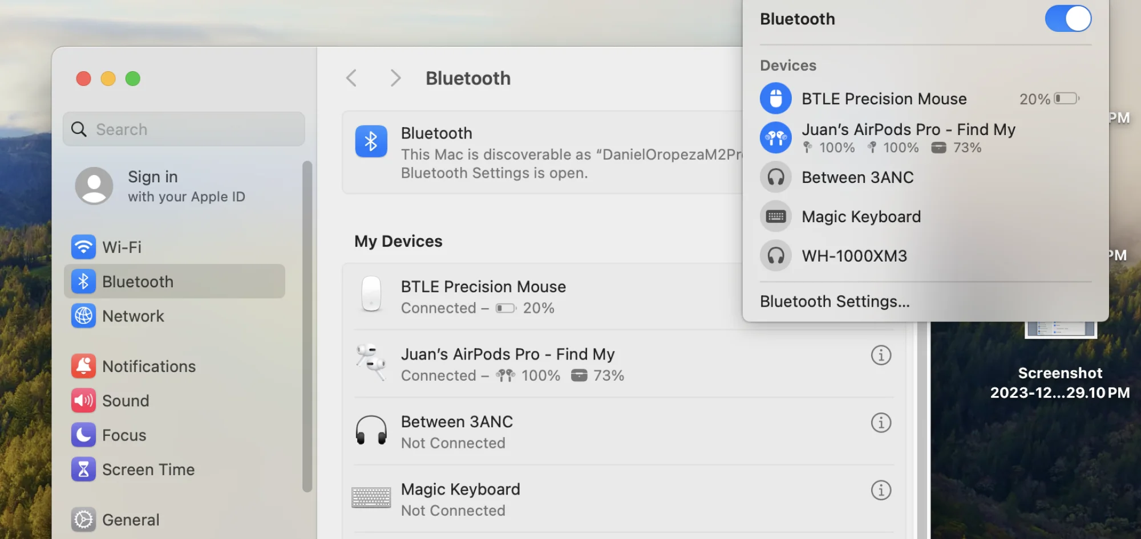
Task: Turn off the Bluetooth toggle switch
Action: pyautogui.click(x=1067, y=19)
